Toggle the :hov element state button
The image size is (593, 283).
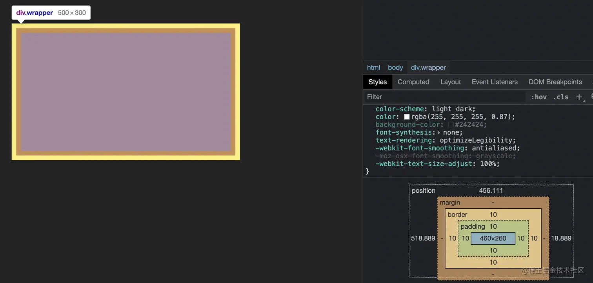click(x=539, y=97)
